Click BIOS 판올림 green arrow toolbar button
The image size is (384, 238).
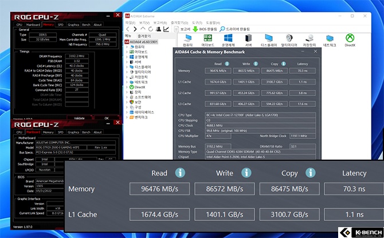point(205,29)
